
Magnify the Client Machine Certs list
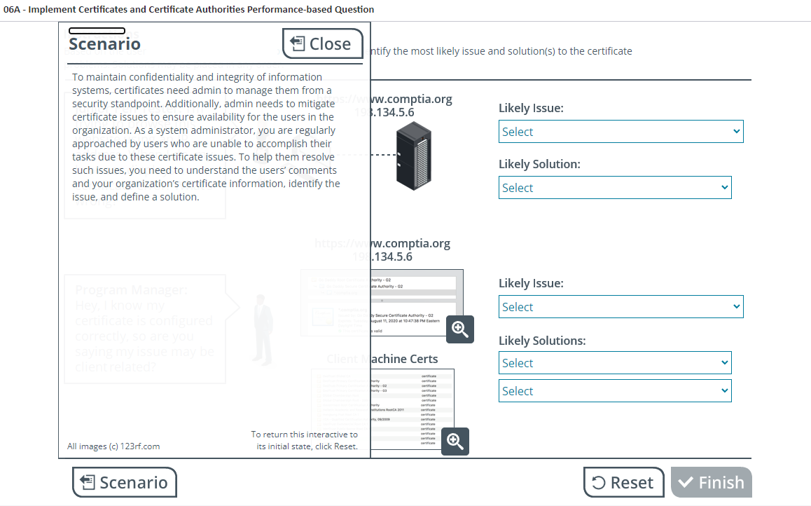(455, 442)
